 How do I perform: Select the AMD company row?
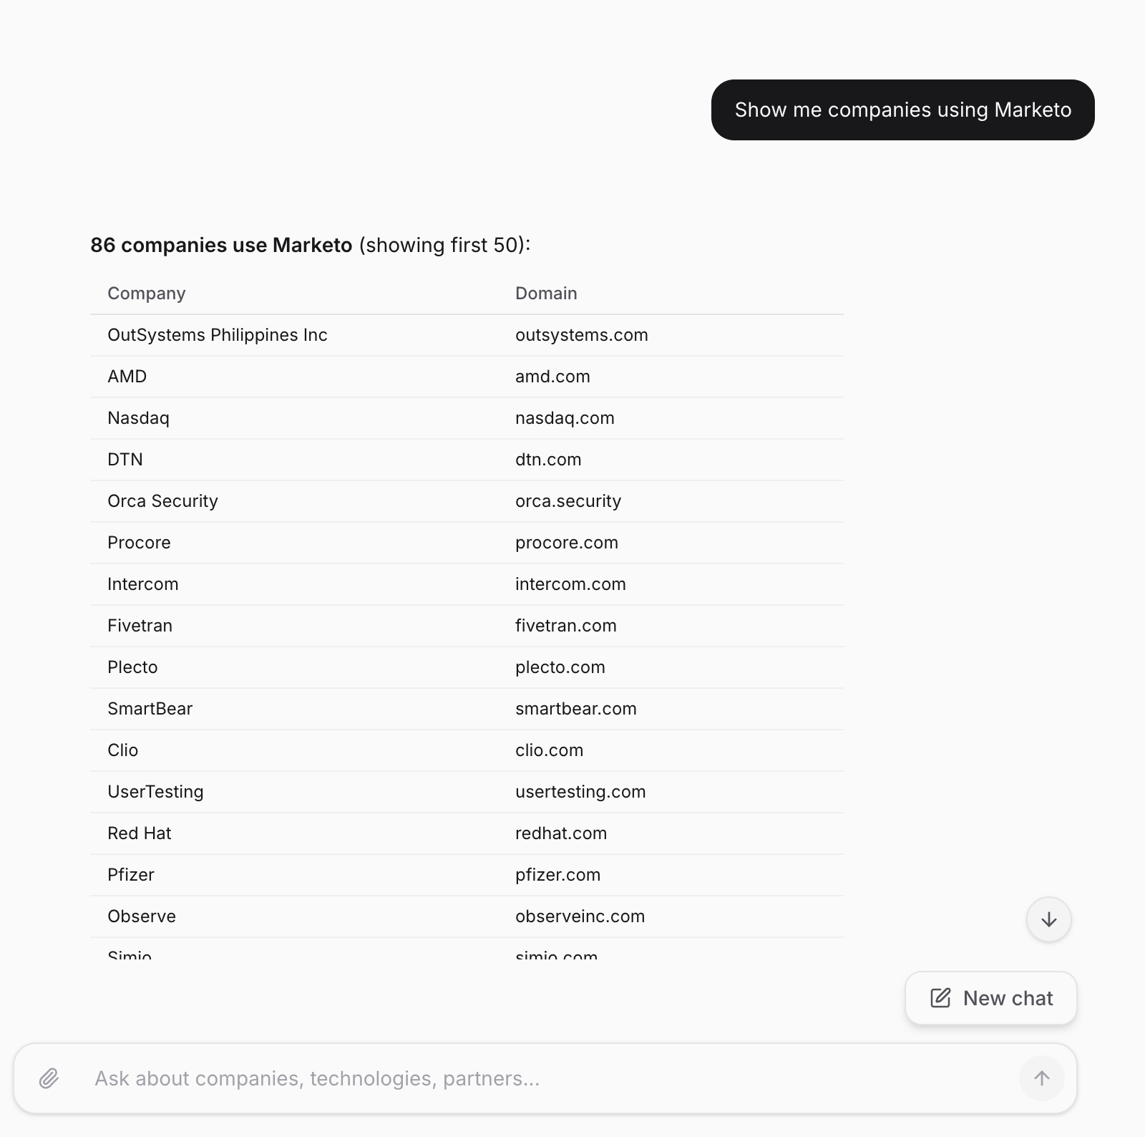(127, 377)
